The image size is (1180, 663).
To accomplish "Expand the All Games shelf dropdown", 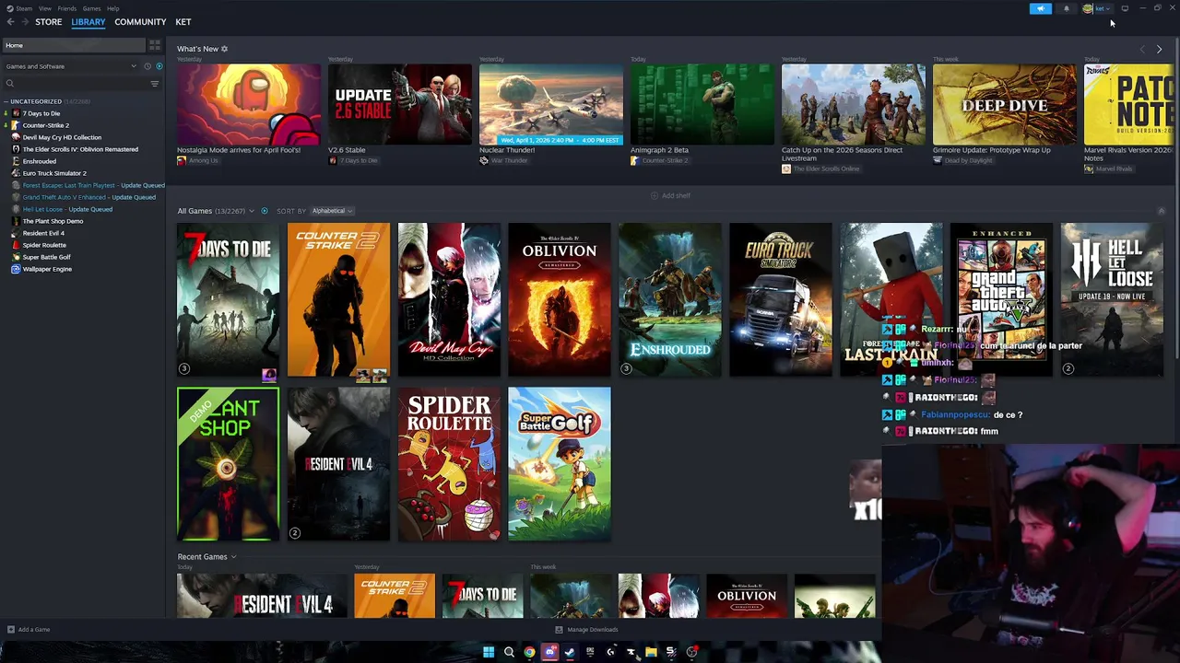I will point(252,211).
